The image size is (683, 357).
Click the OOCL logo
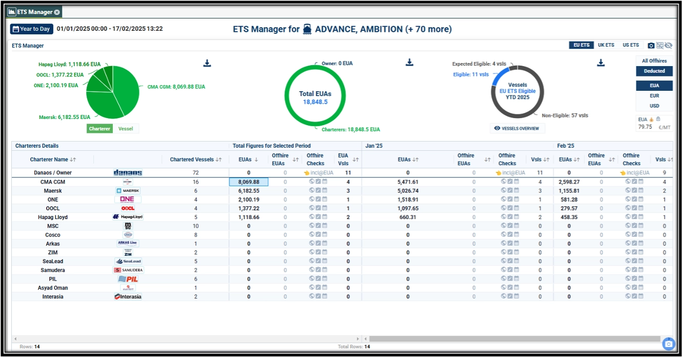pos(128,208)
